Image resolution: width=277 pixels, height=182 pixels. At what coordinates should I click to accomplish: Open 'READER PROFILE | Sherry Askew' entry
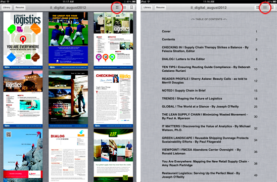coord(209,81)
